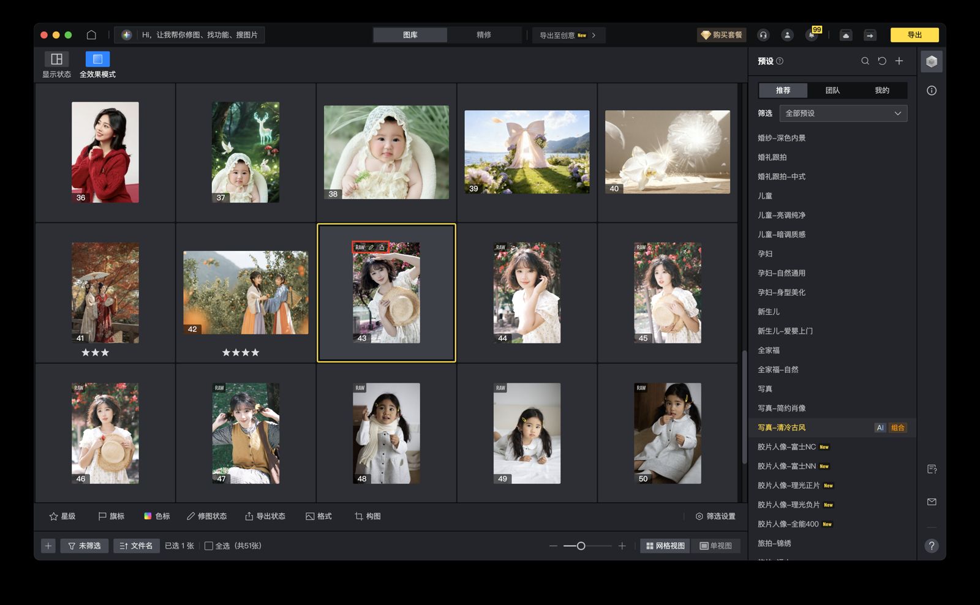Open the 未筛选 filter dropdown
980x605 pixels.
click(85, 546)
